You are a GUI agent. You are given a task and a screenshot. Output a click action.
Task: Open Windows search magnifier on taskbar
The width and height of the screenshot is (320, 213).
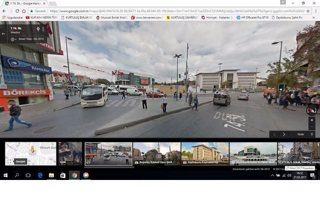(x=17, y=175)
